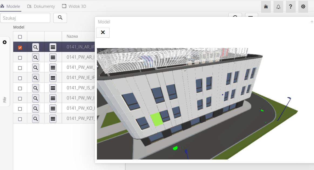Uncheck the 0141_IN_AR model checkbox
The image size is (314, 170).
20,48
